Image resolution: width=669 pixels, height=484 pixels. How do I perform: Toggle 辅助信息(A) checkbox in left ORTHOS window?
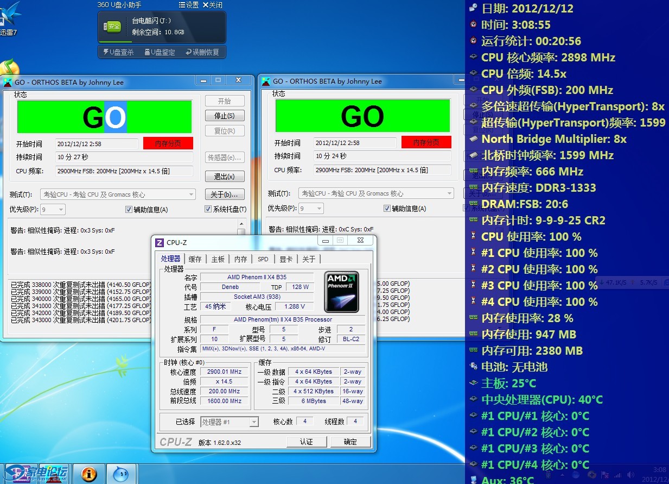pyautogui.click(x=129, y=210)
